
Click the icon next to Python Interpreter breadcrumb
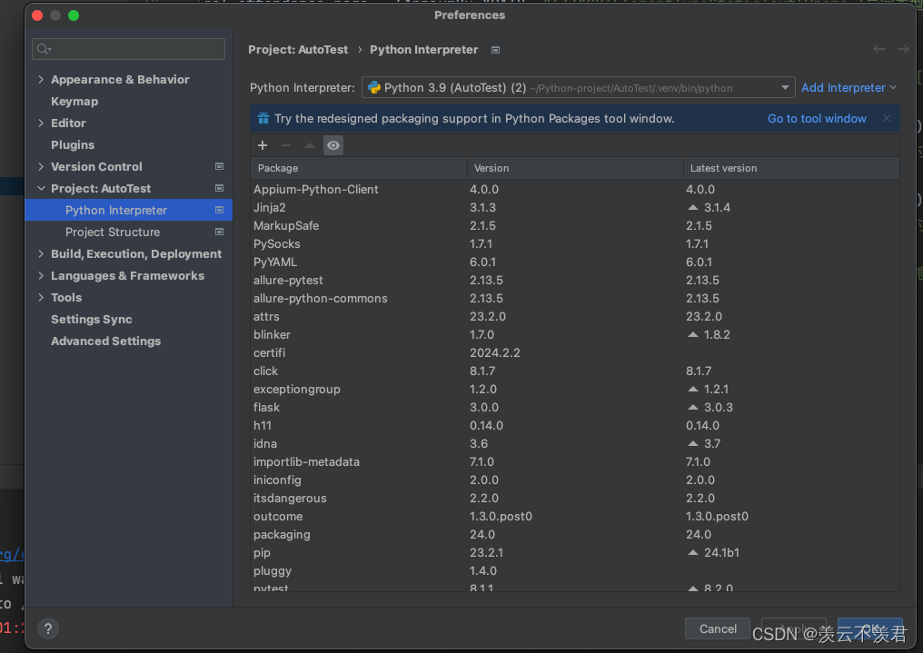(496, 50)
